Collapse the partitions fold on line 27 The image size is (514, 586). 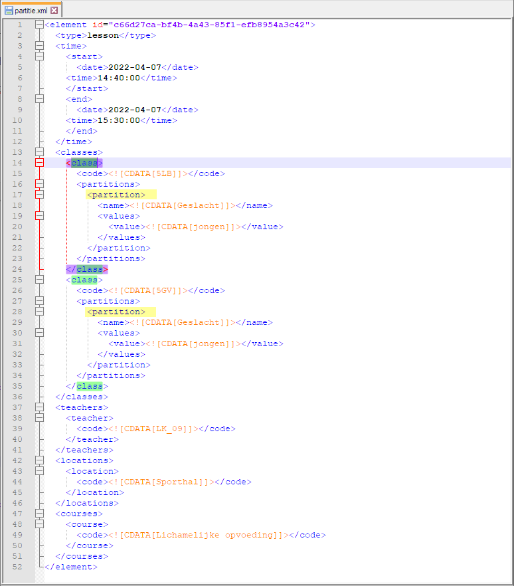point(39,301)
